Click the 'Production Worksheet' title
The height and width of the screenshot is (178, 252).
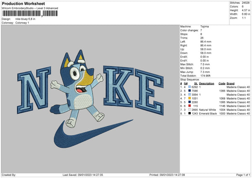[23, 3]
